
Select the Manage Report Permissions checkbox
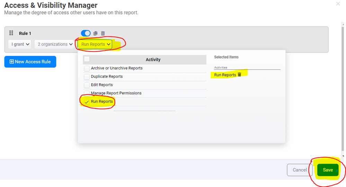[87, 93]
